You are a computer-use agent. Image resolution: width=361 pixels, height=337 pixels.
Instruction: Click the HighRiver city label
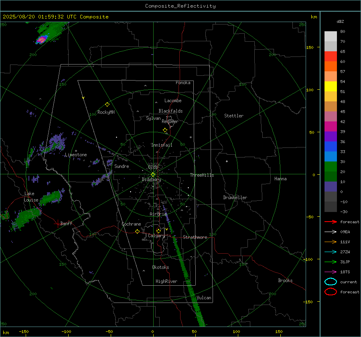[x=166, y=281]
